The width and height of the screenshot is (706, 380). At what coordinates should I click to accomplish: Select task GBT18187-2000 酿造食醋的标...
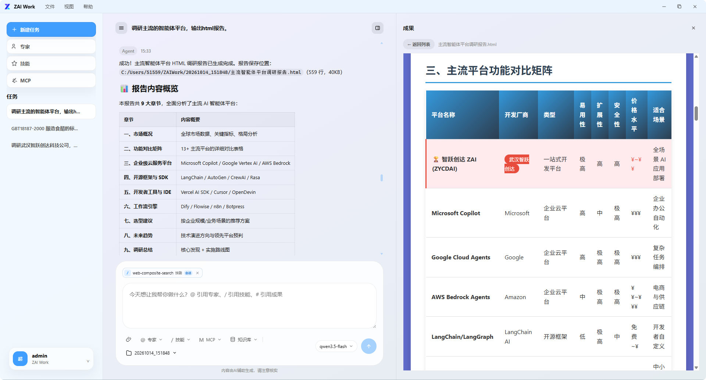(x=51, y=128)
